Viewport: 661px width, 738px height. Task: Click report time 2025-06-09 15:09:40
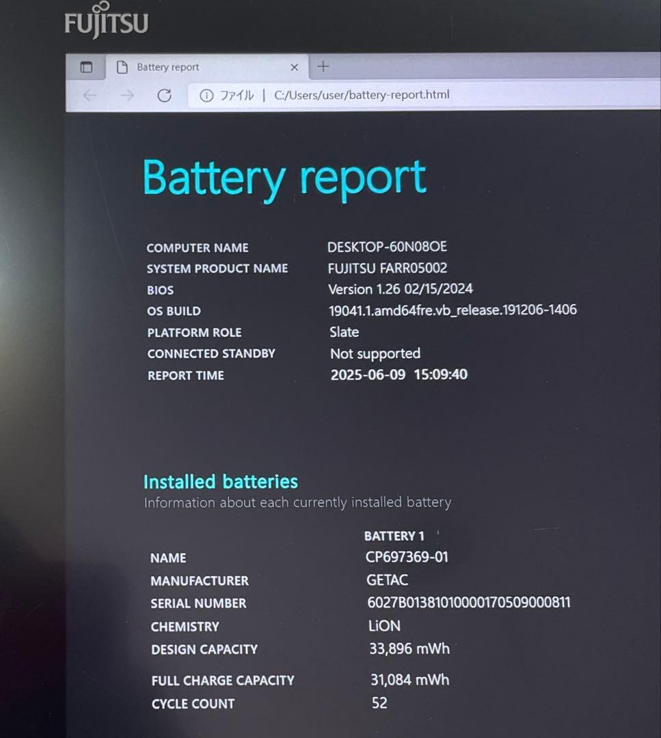(x=399, y=374)
